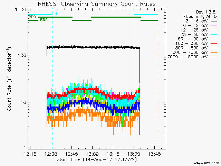This screenshot has width=221, height=166.
Task: Click the '12:30' time axis label
Action: [x=51, y=154]
